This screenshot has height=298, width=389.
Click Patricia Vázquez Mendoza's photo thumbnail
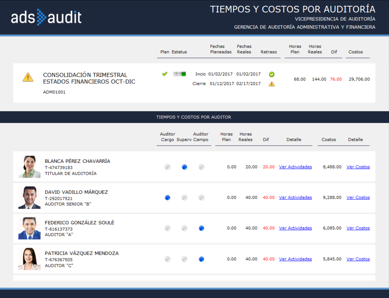pyautogui.click(x=29, y=259)
